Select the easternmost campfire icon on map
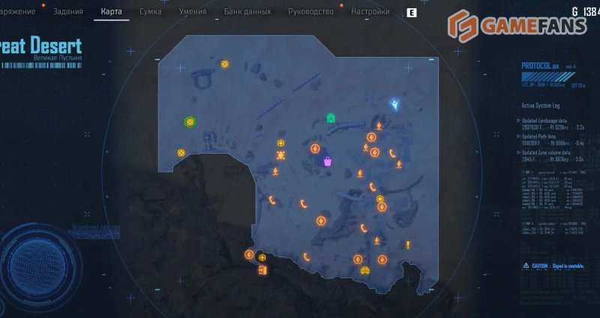The image size is (600, 318). pyautogui.click(x=399, y=164)
